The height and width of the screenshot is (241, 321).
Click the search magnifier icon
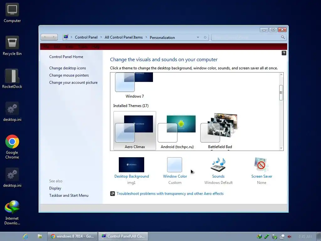coord(283,37)
